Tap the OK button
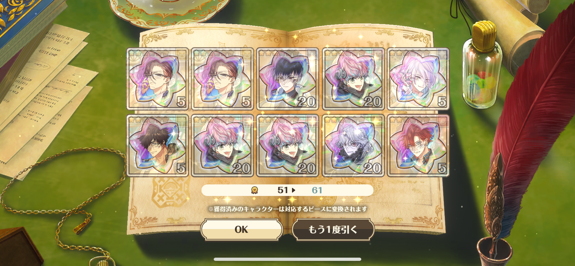Screen dimensions: 575x266 click(242, 229)
